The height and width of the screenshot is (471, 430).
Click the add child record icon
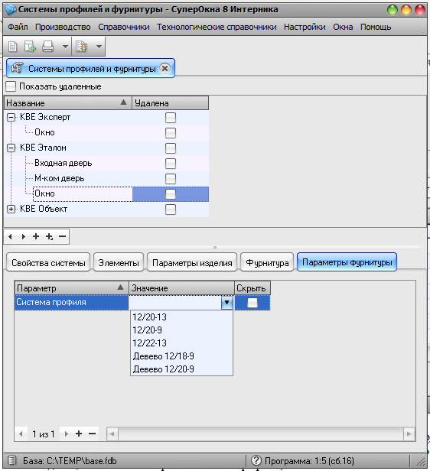pos(49,236)
